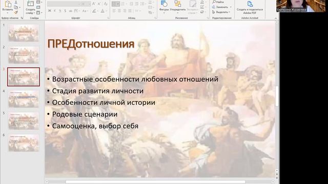Click the Paste (Вставить) clipboard icon
328x184 pixels.
pos(8,4)
